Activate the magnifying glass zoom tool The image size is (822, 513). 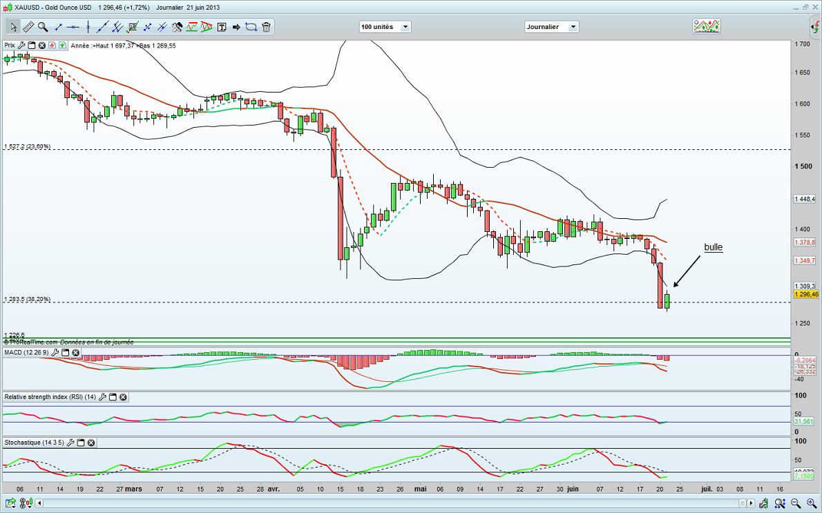pyautogui.click(x=43, y=27)
